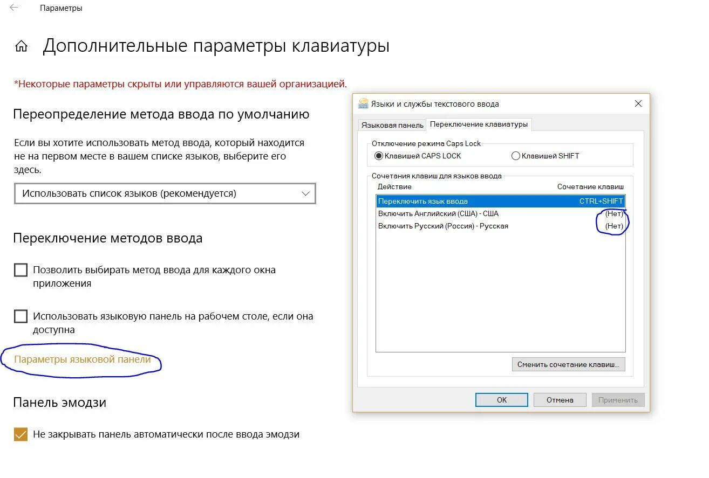This screenshot has height=478, width=709.
Task: Select the Переключить язык ввода row
Action: tap(501, 201)
